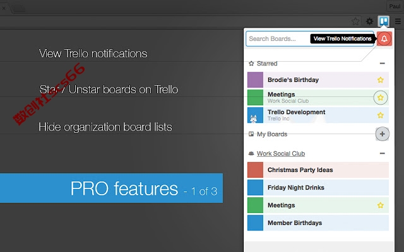Viewport: 404px width, 252px height.
Task: Open the Work Social Club organization link
Action: (x=281, y=154)
